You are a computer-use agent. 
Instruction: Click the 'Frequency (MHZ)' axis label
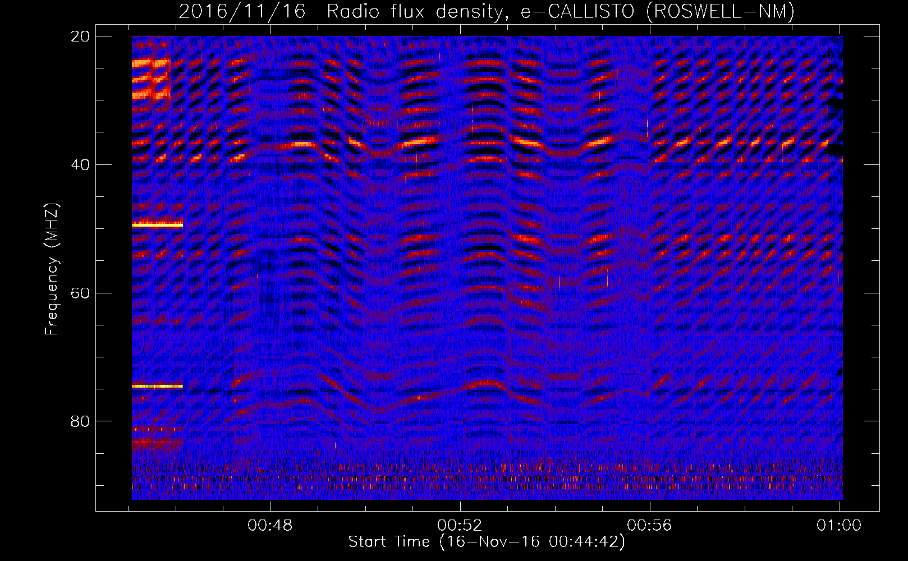[52, 269]
